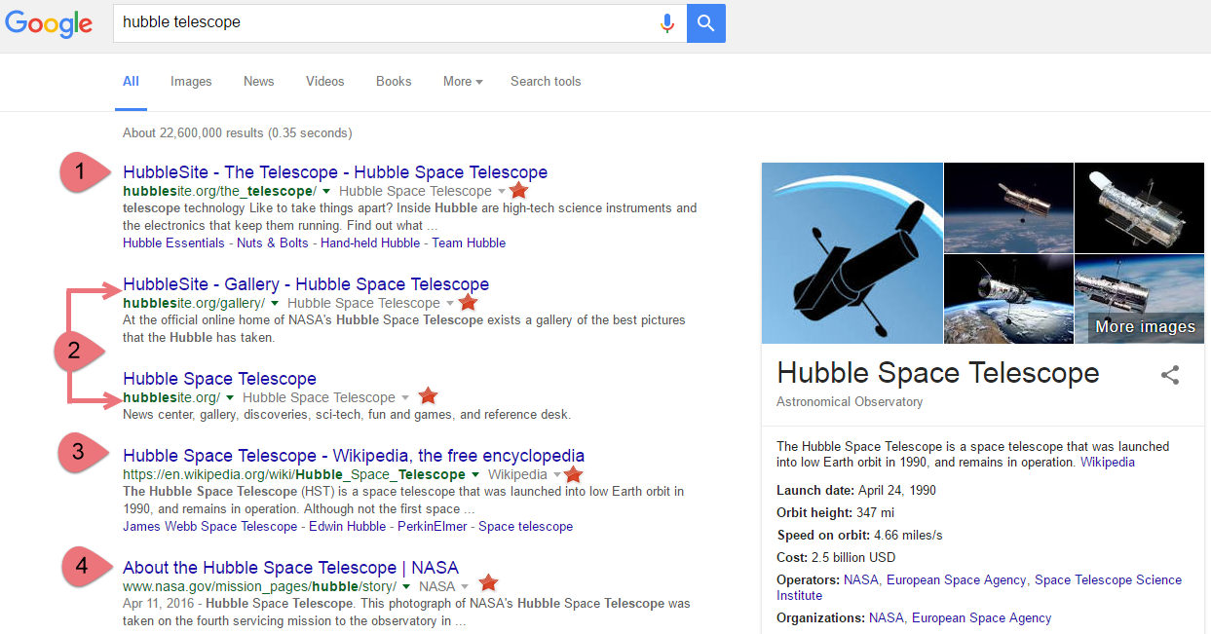Click the red star next to hubblesite.org/the_telescope/
Image resolution: width=1211 pixels, height=634 pixels.
click(518, 191)
